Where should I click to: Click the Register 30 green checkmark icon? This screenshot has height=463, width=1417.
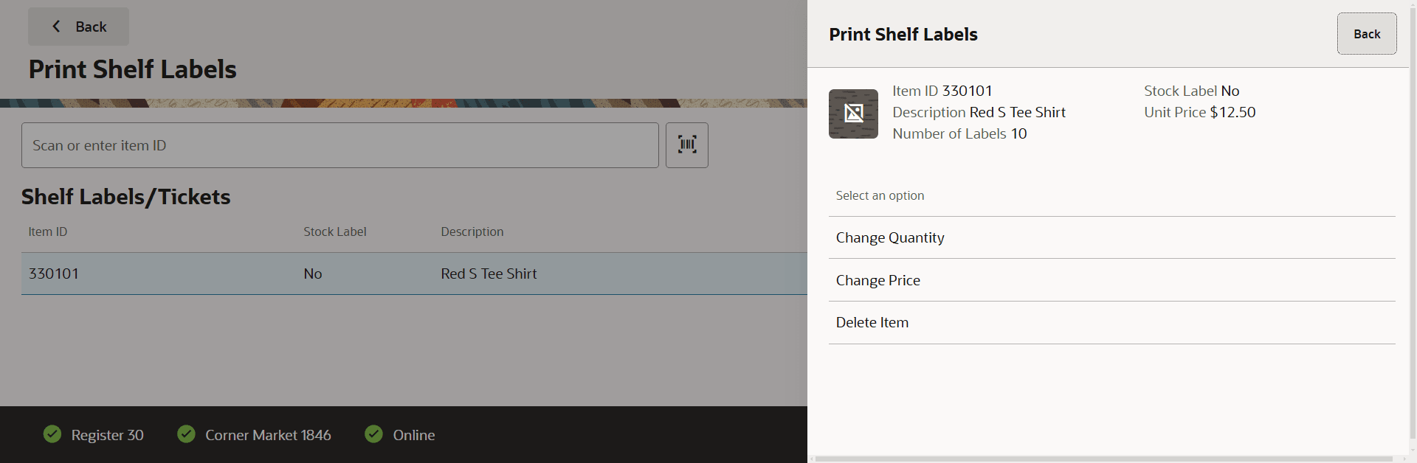point(52,434)
